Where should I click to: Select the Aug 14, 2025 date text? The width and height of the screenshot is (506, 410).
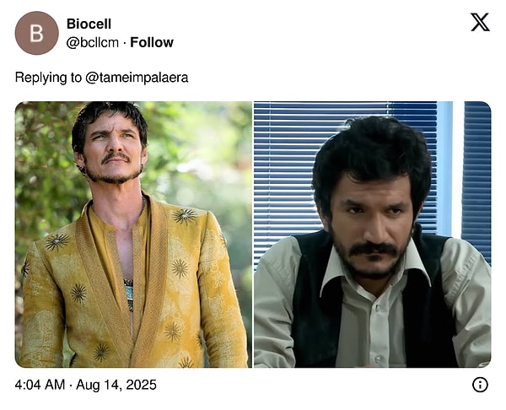coord(116,385)
